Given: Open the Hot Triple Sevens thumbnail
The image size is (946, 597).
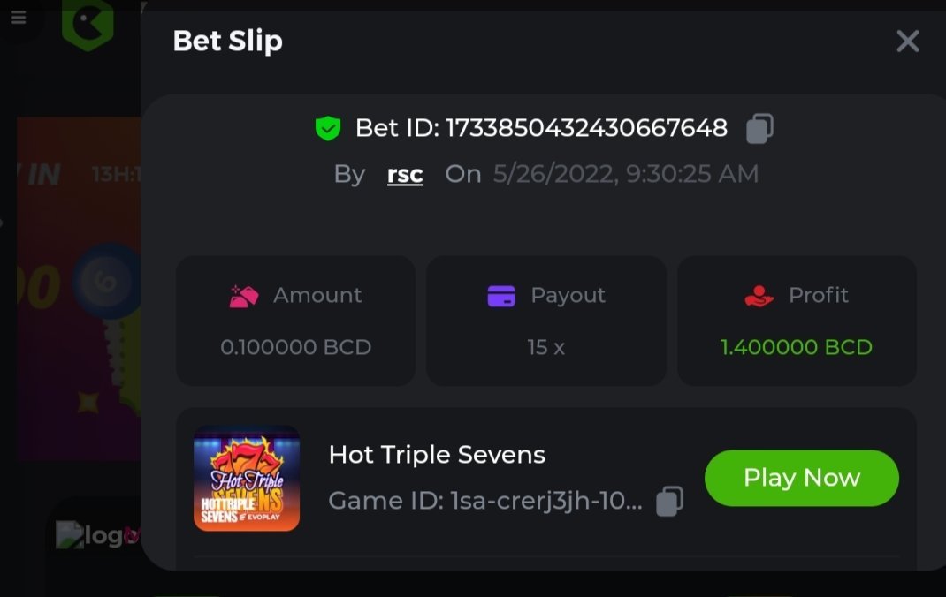Looking at the screenshot, I should pos(247,479).
